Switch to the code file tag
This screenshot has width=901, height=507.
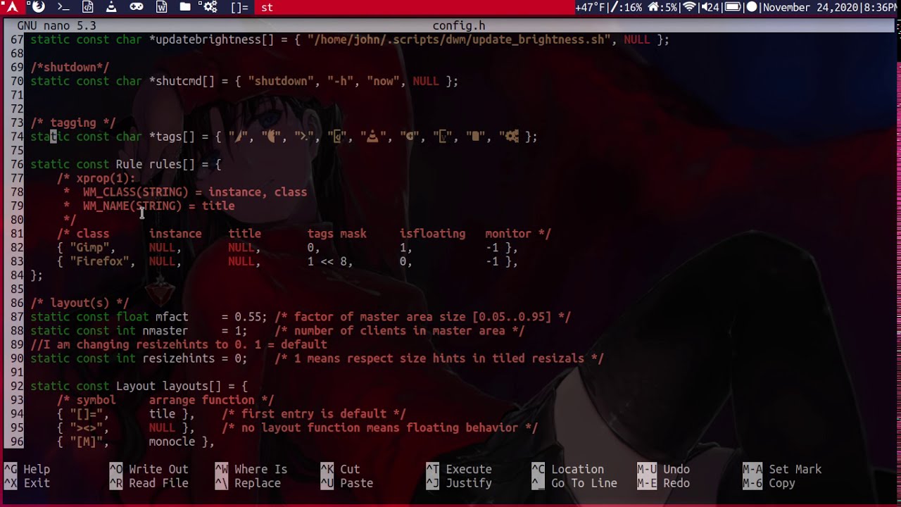[88, 7]
